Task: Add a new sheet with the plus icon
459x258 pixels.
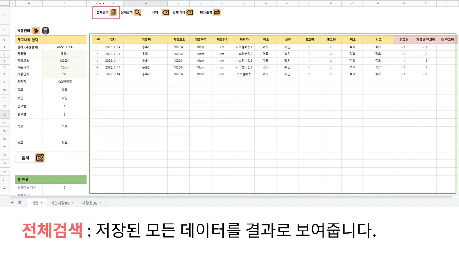Action: pos(12,203)
